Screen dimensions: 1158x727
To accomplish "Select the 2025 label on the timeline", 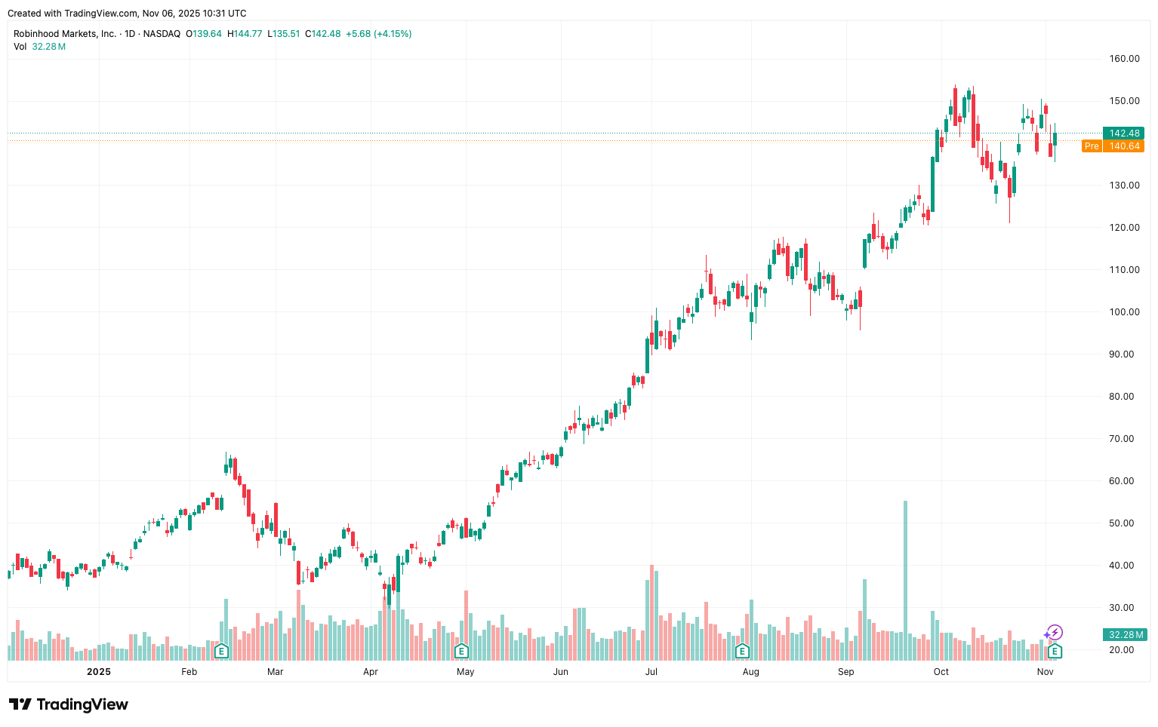I will (x=97, y=671).
